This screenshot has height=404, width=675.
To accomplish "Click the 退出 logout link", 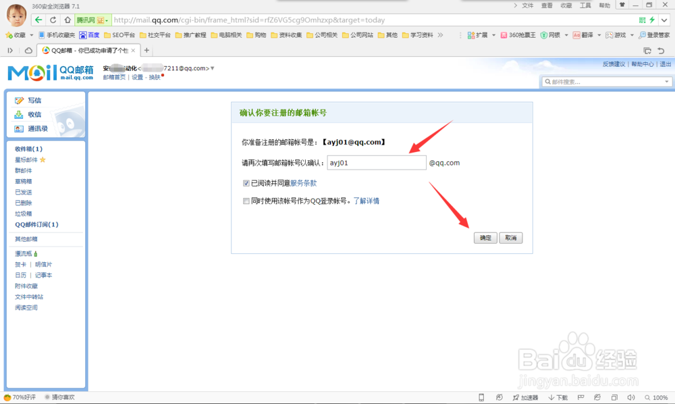I will tap(666, 64).
